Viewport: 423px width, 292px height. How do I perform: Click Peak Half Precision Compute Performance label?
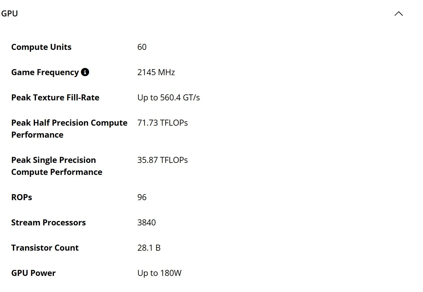tap(69, 128)
